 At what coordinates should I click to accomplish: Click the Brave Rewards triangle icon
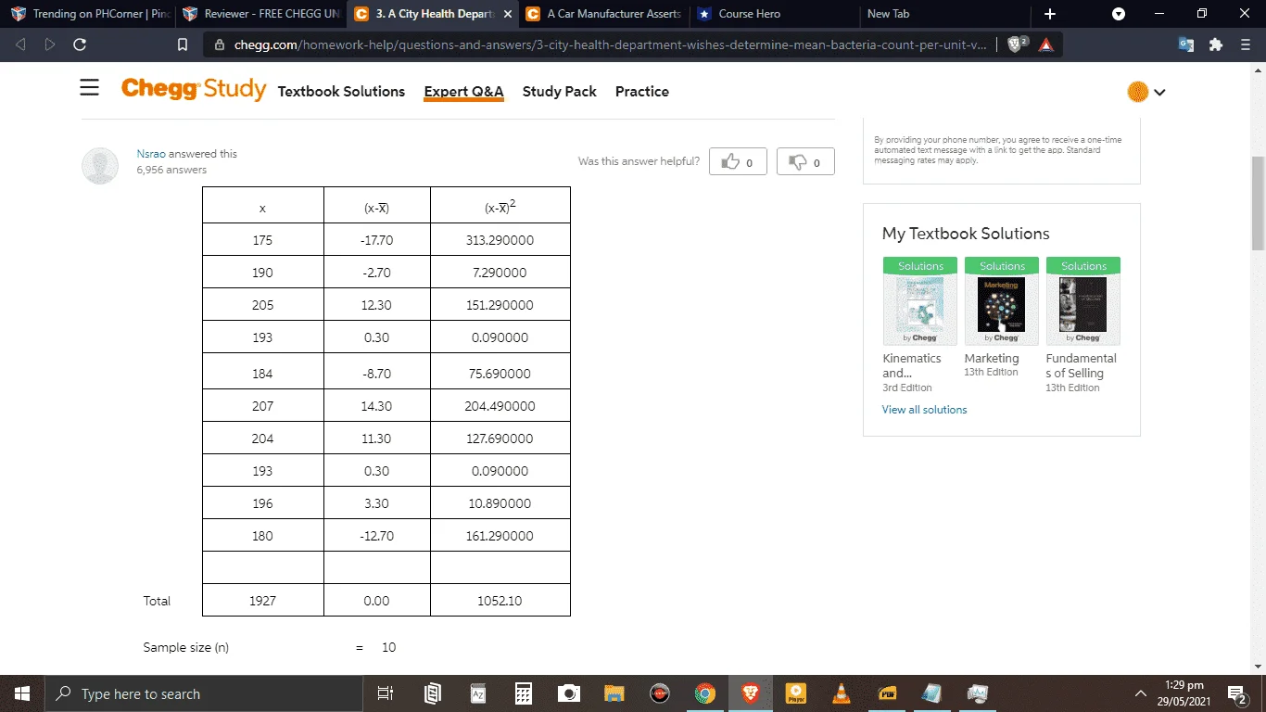click(x=1046, y=44)
